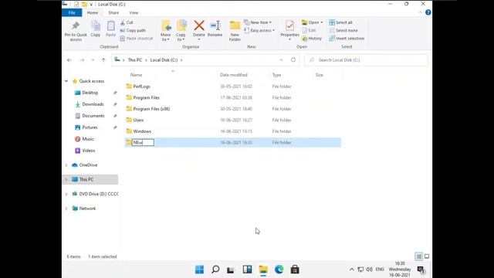The height and width of the screenshot is (278, 494).
Task: Open Documents in the navigation pane
Action: pos(93,116)
